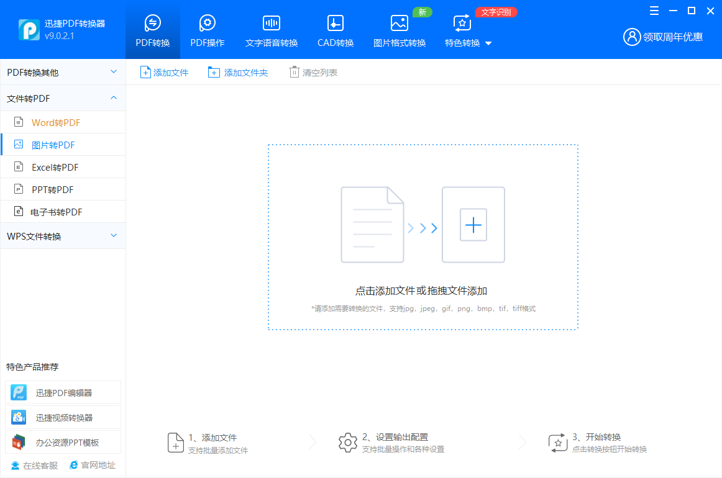Select PPT转PDF in the sidebar

pos(63,189)
